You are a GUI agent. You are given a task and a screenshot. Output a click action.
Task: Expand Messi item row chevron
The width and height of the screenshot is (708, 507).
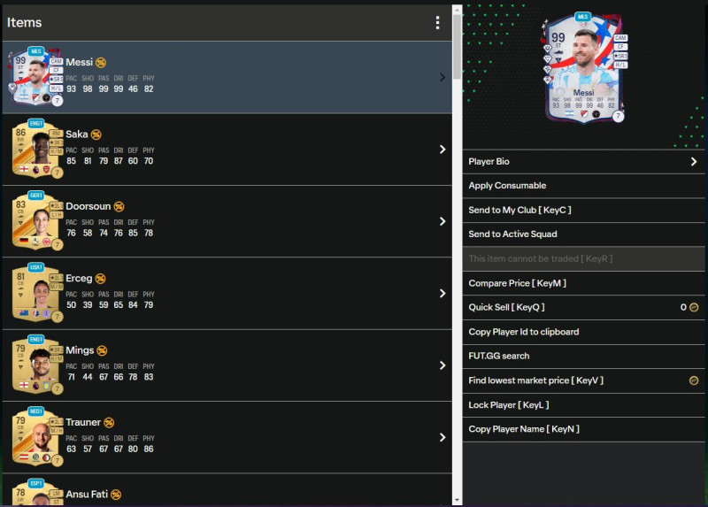pyautogui.click(x=442, y=77)
